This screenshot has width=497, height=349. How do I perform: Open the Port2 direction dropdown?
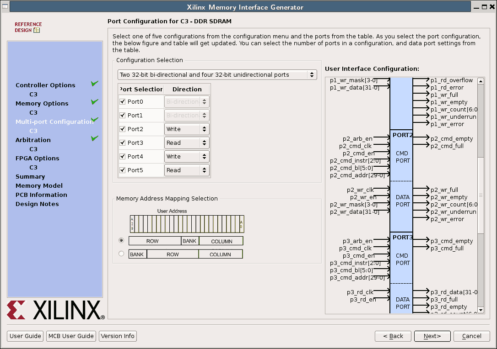187,129
